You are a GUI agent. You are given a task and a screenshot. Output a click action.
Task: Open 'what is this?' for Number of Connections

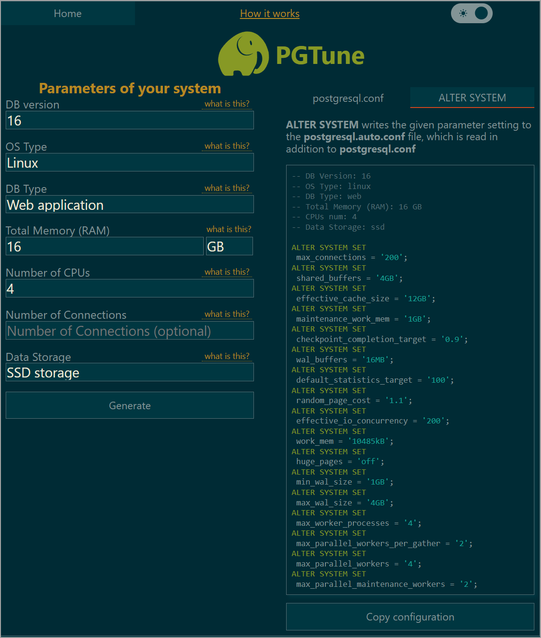coord(227,314)
